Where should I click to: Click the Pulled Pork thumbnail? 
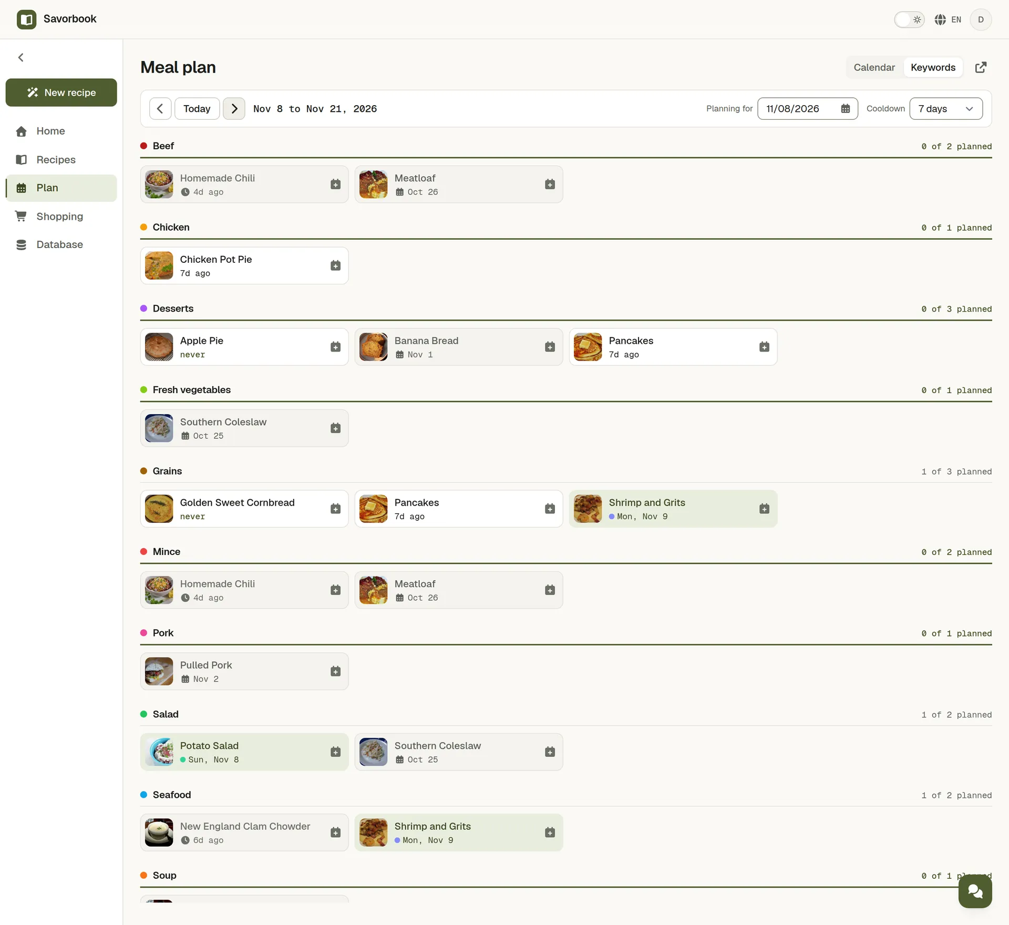159,672
